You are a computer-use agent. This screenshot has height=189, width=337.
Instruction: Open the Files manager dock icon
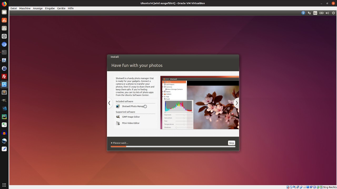click(x=4, y=12)
